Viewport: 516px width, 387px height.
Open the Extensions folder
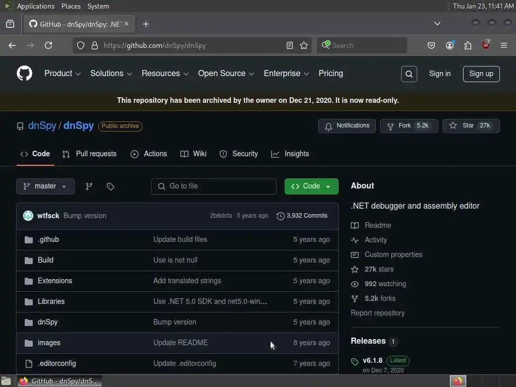click(x=55, y=281)
